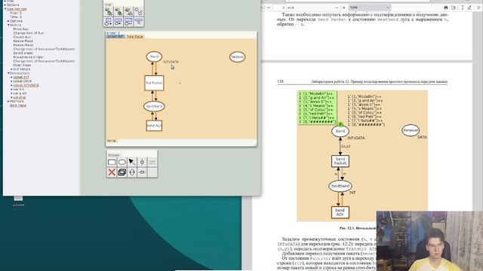Viewport: 483px width, 271px height.
Task: Click the INTxDATA label beside Send place
Action: 171,62
